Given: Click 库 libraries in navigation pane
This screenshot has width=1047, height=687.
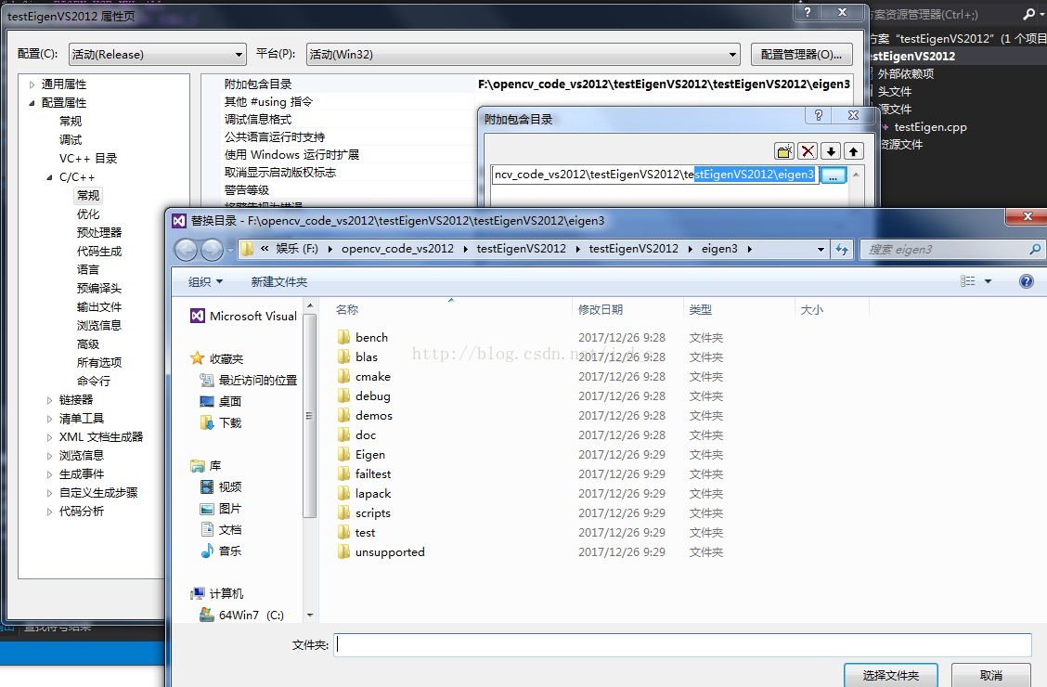Looking at the screenshot, I should click(x=206, y=465).
